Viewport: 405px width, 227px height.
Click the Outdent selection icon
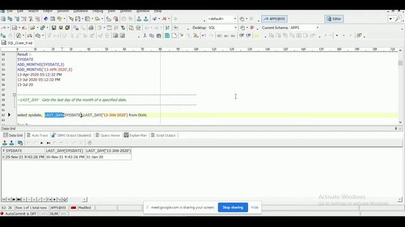[x=249, y=35]
